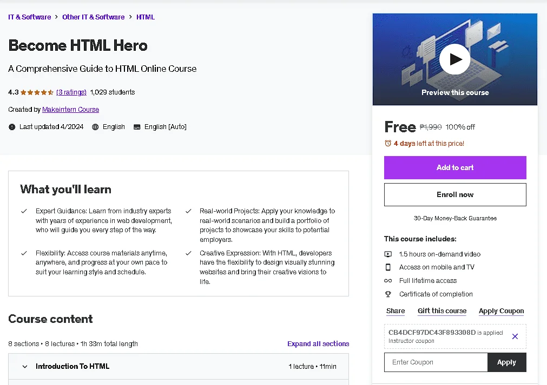This screenshot has height=385, width=547.
Task: Click the Course content heading
Action: 50,319
